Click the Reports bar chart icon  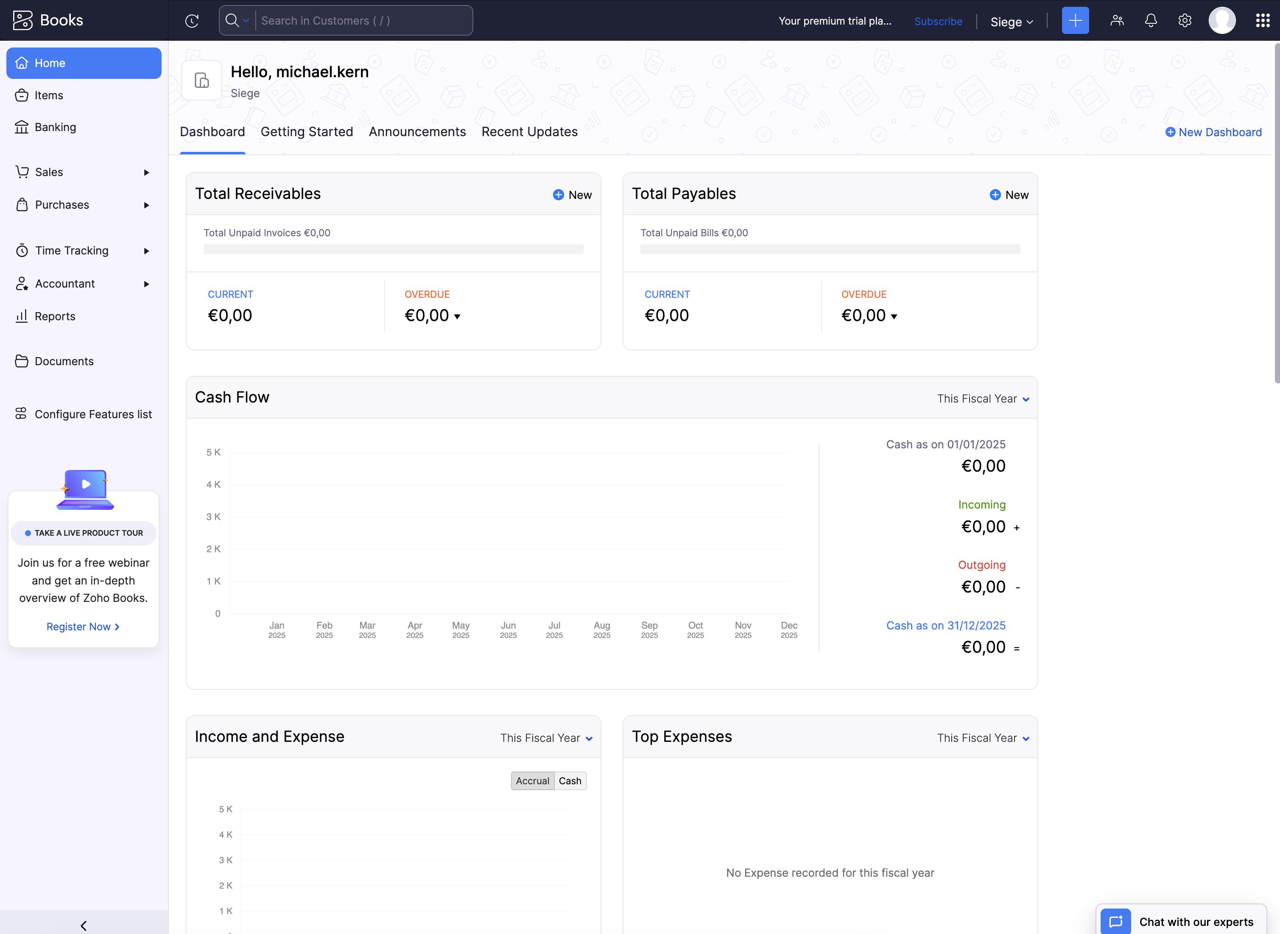point(22,316)
